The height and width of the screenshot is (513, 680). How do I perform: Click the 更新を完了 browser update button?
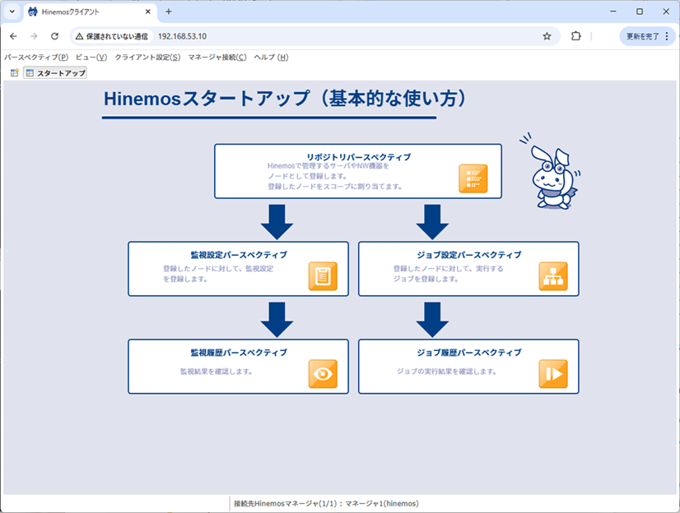(x=646, y=36)
